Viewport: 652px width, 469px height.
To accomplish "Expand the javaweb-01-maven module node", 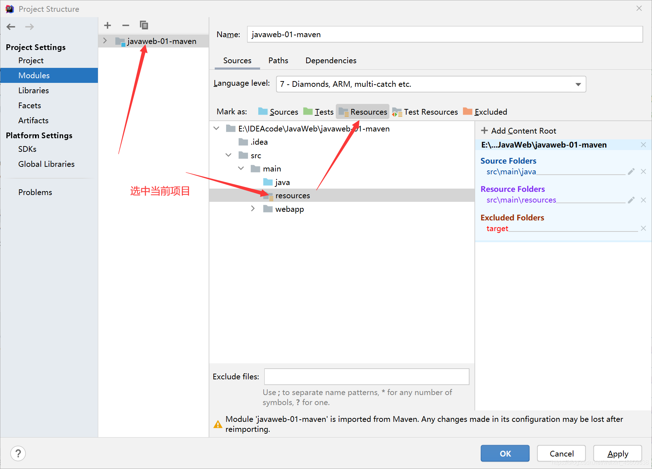I will [105, 41].
